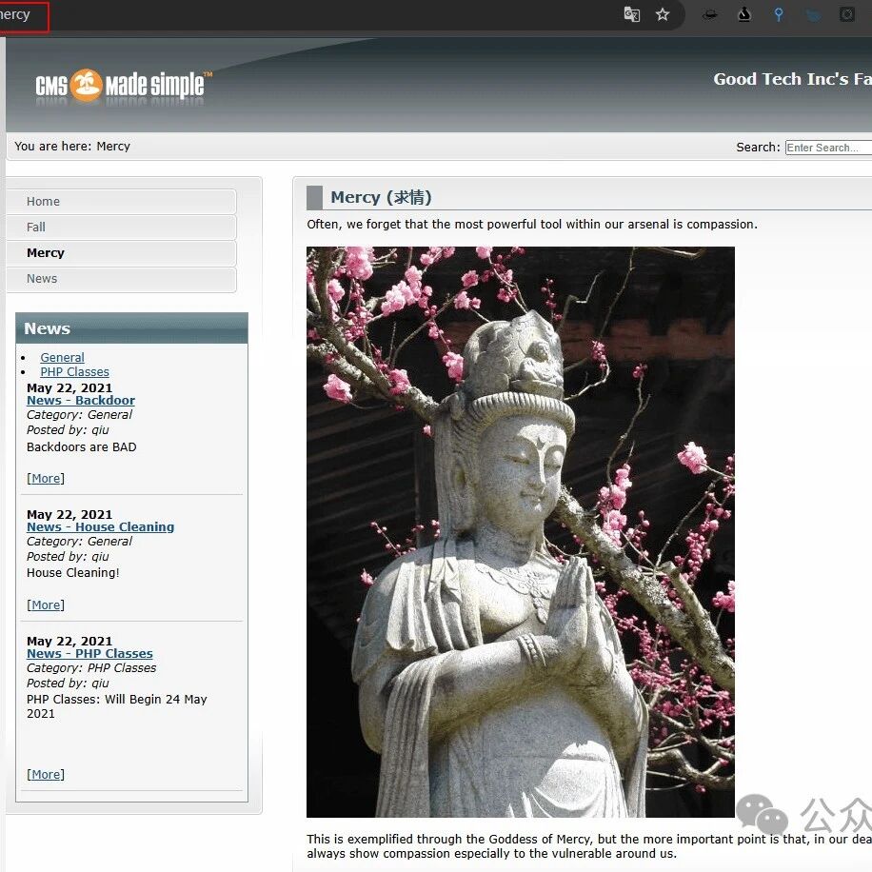Viewport: 872px width, 872px height.
Task: Click the 'Category: PHP Classes' text
Action: coord(91,668)
